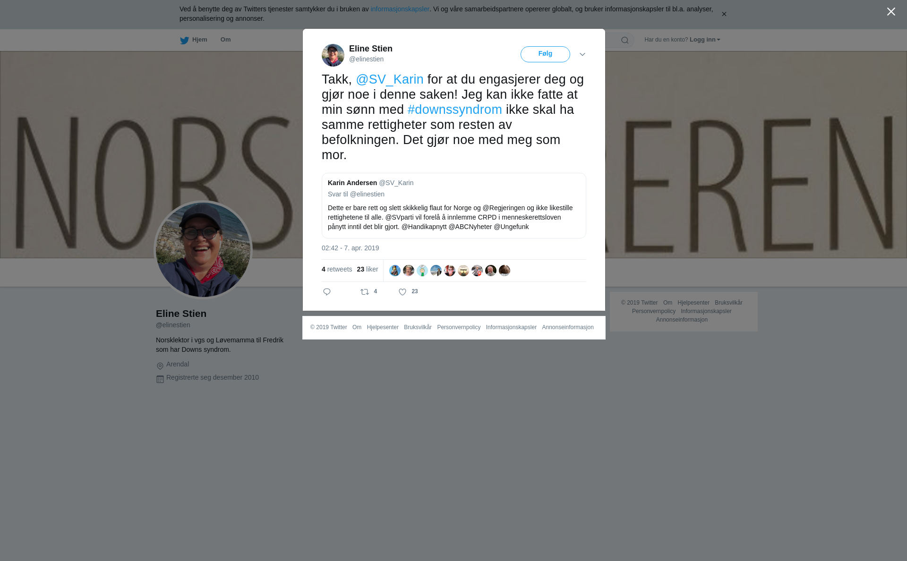
Task: Open the #downssyndrom hashtag link
Action: (x=455, y=110)
